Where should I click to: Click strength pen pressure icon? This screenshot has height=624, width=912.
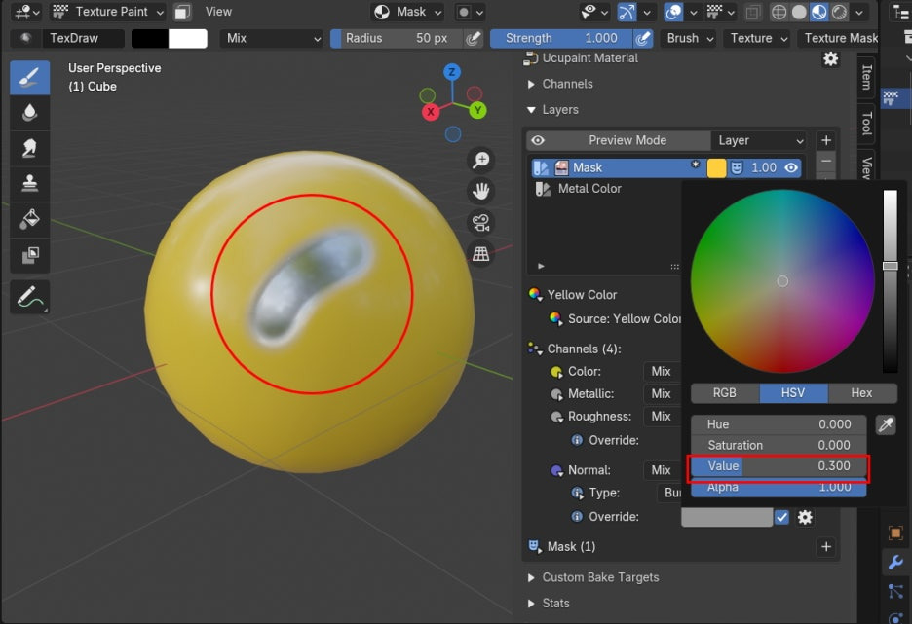pyautogui.click(x=643, y=38)
